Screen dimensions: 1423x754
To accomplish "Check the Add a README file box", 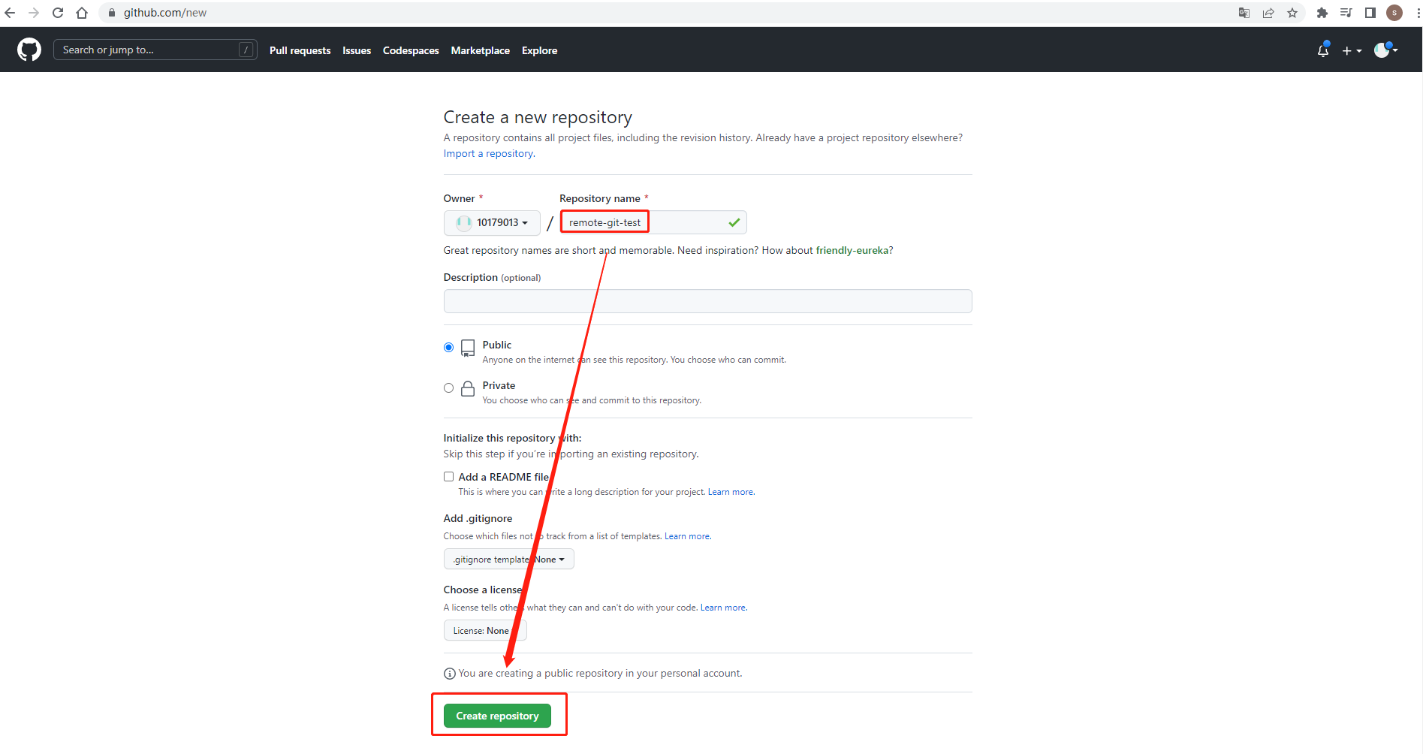I will click(448, 476).
